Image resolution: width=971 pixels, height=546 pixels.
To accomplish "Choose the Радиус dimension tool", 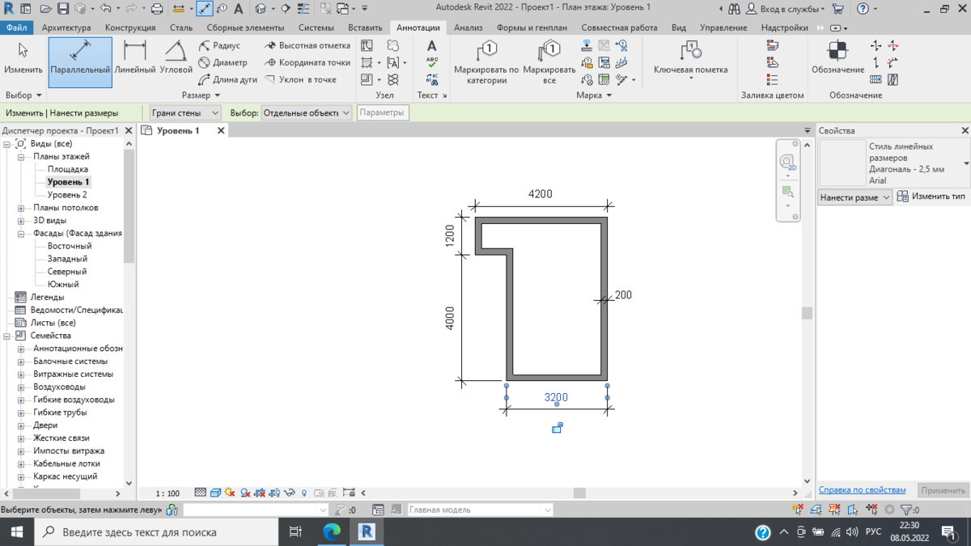I will 219,46.
